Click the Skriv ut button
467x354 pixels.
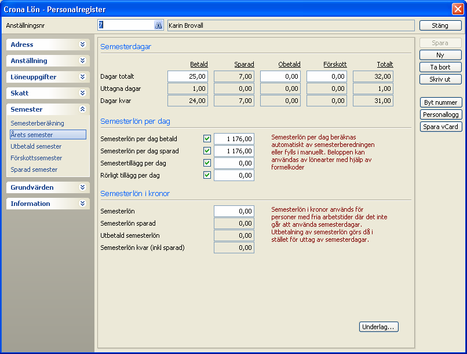pos(440,79)
